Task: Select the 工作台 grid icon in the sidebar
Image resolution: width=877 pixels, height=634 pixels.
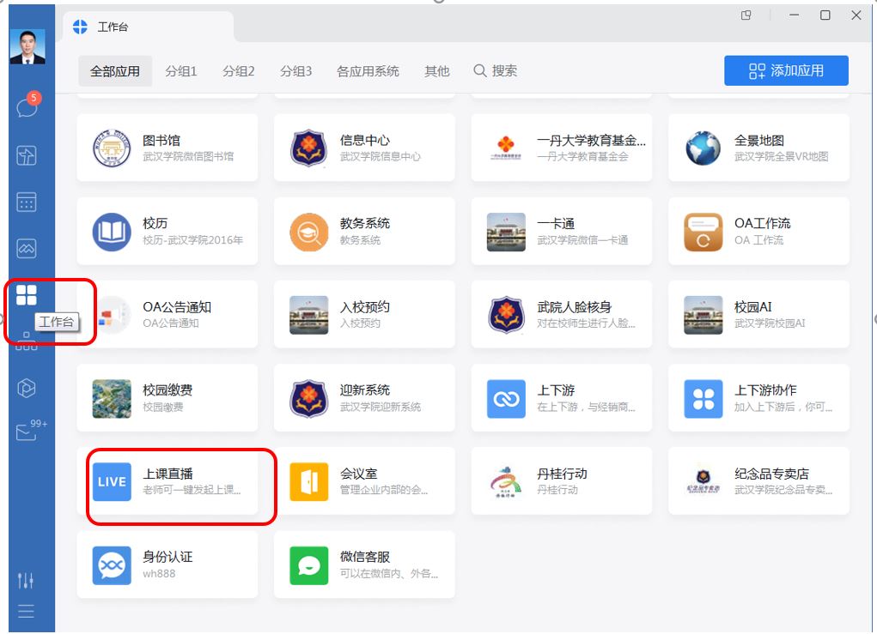Action: coord(27,295)
